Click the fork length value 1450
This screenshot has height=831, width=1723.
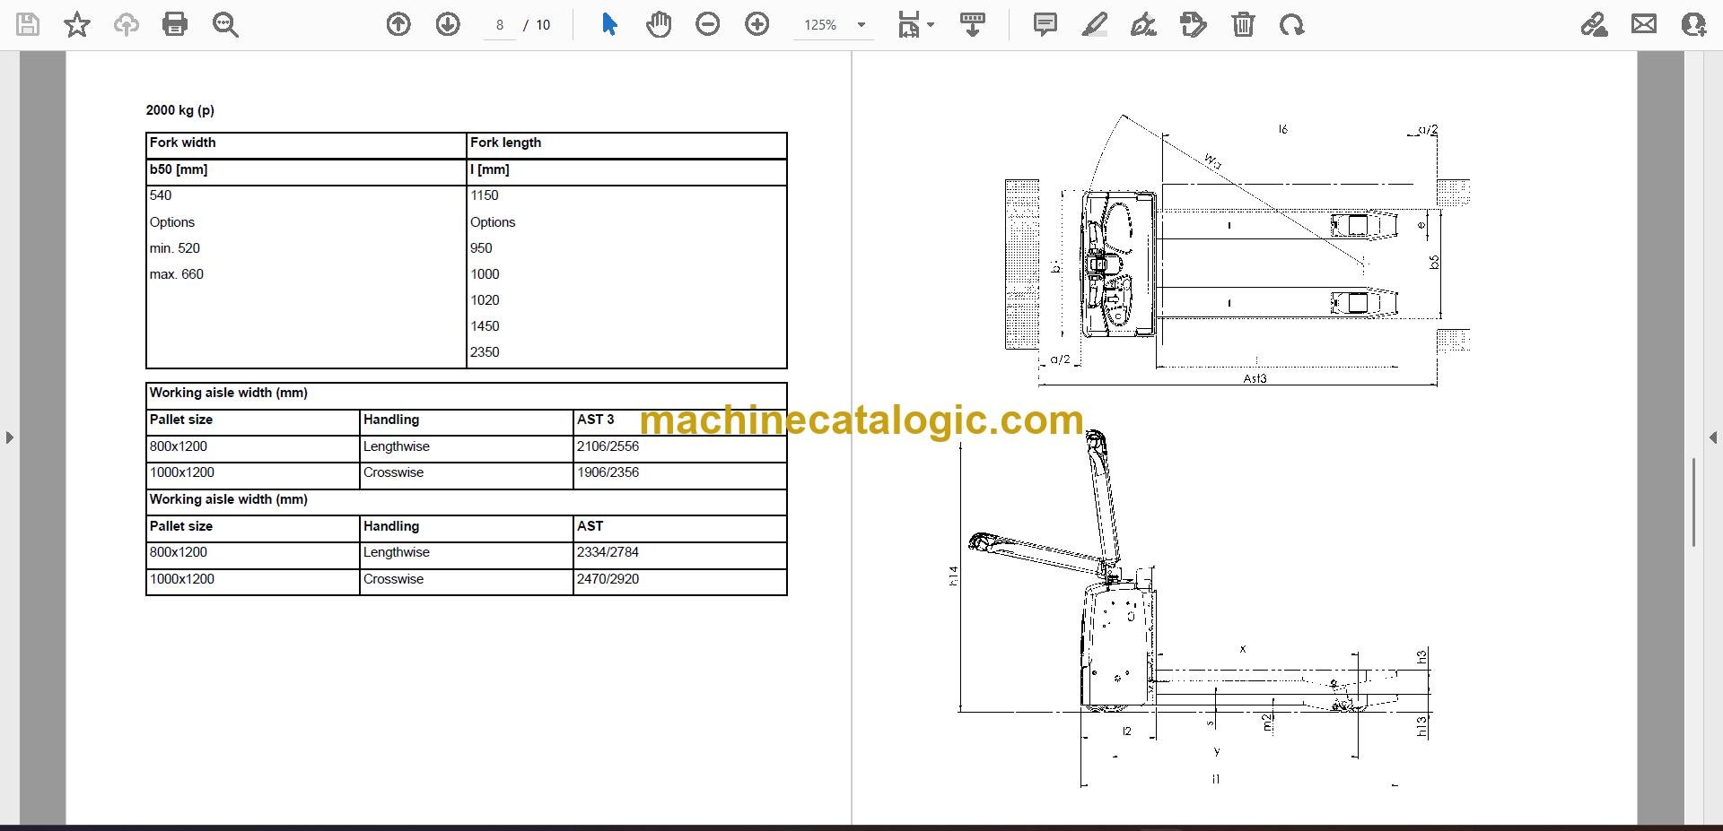[485, 326]
